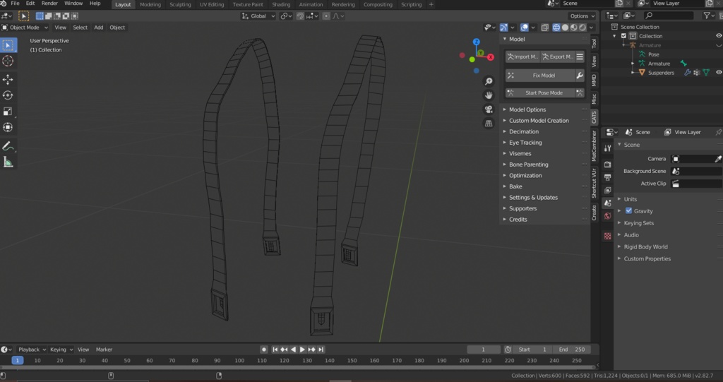Hide the Suspenders object with the eye icon
This screenshot has width=723, height=382.
[x=719, y=72]
